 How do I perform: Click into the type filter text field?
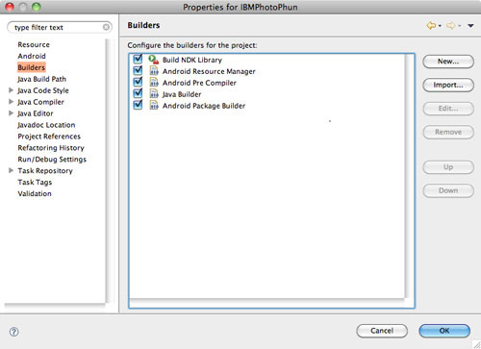(60, 27)
